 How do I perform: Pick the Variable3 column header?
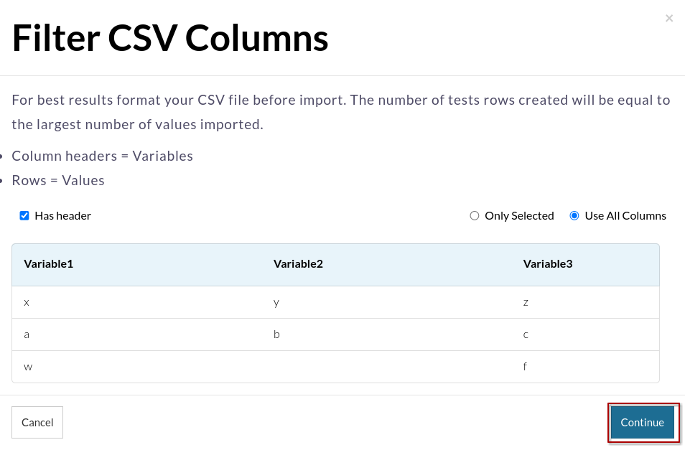coord(548,264)
